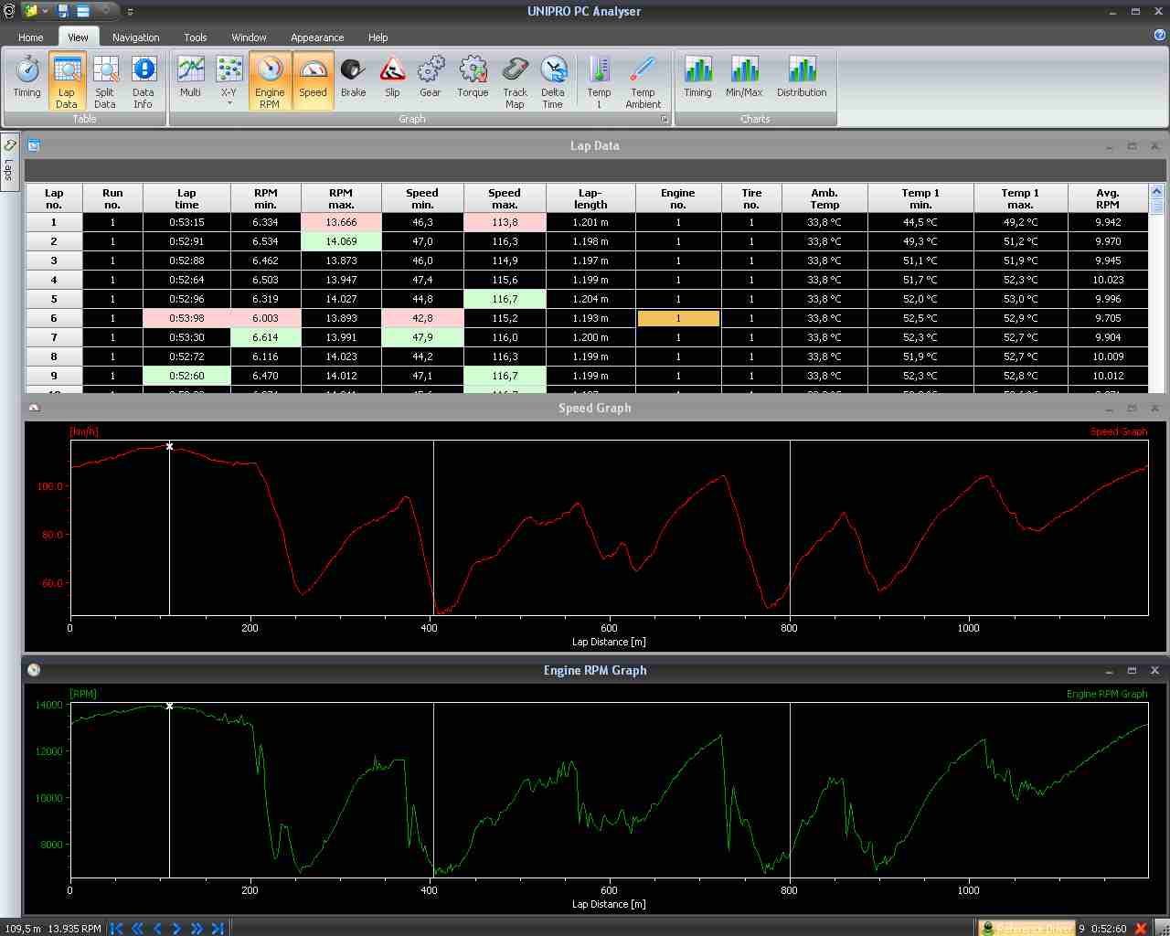The width and height of the screenshot is (1170, 936).
Task: Toggle the Engine RPM graph
Action: pyautogui.click(x=270, y=80)
